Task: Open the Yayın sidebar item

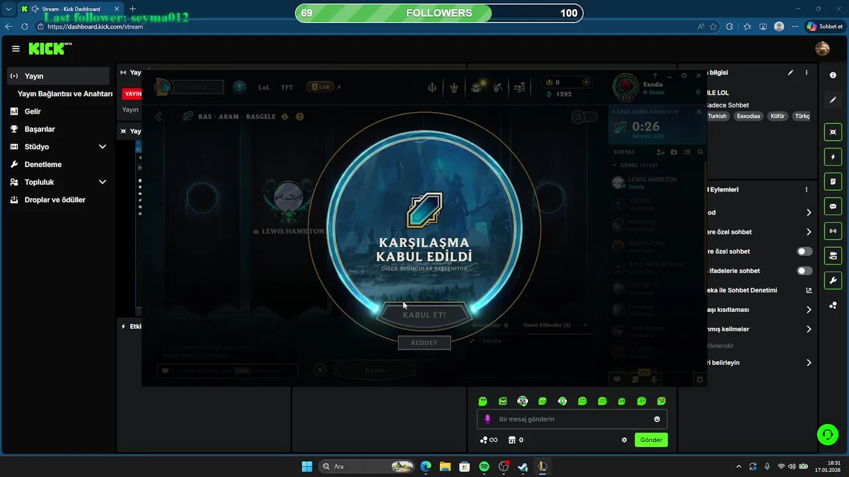Action: tap(58, 76)
